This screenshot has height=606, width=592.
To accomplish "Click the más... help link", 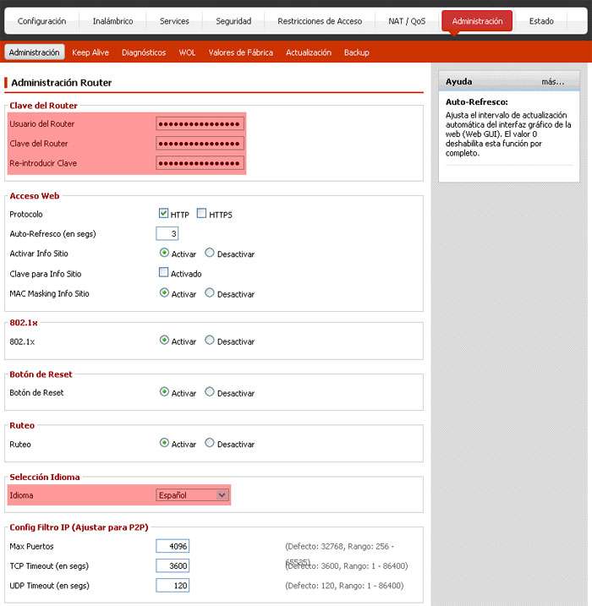I will [x=552, y=82].
